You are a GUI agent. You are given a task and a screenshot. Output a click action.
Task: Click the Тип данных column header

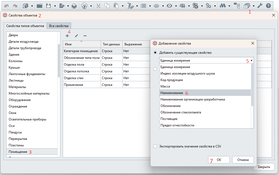(111, 44)
